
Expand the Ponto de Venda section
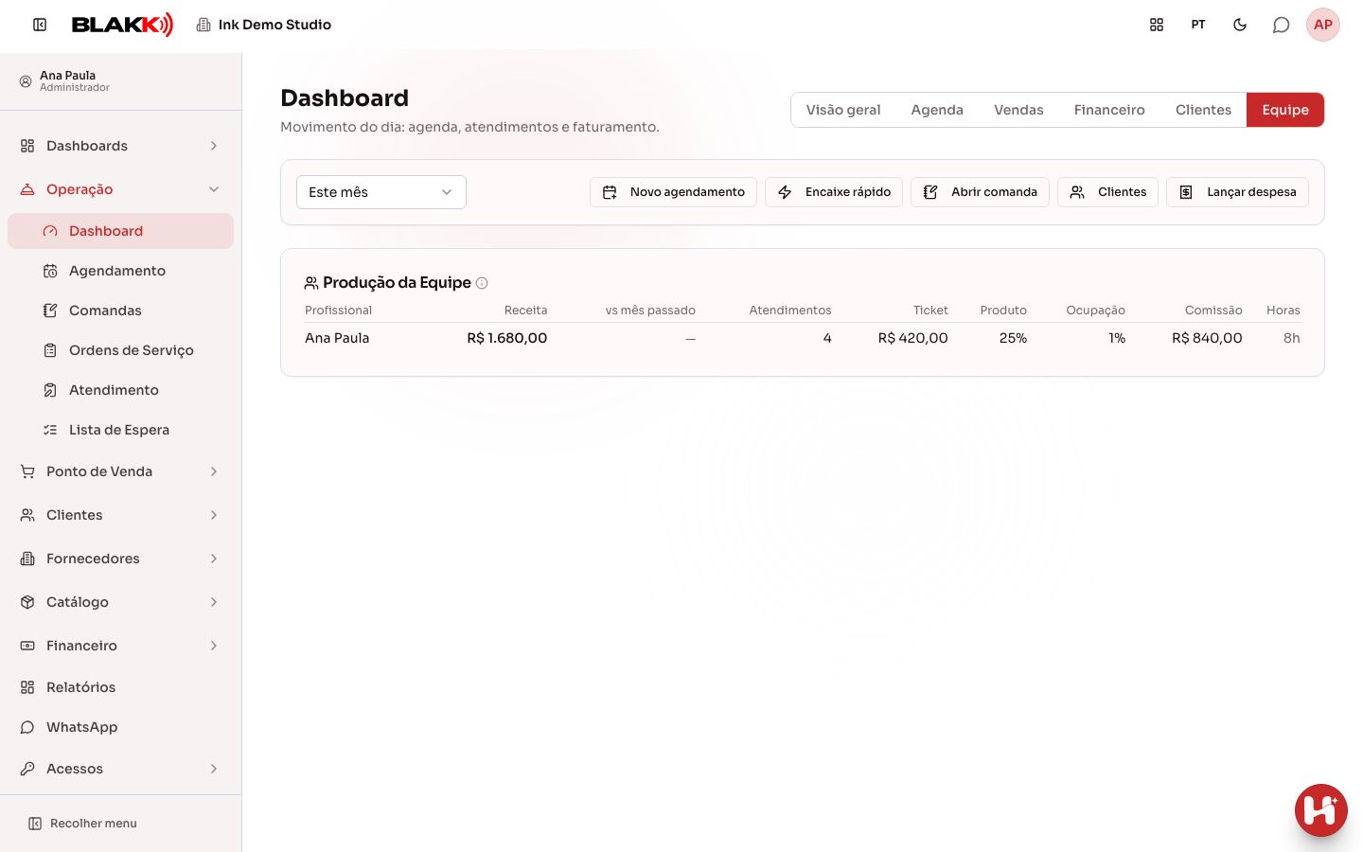(120, 471)
